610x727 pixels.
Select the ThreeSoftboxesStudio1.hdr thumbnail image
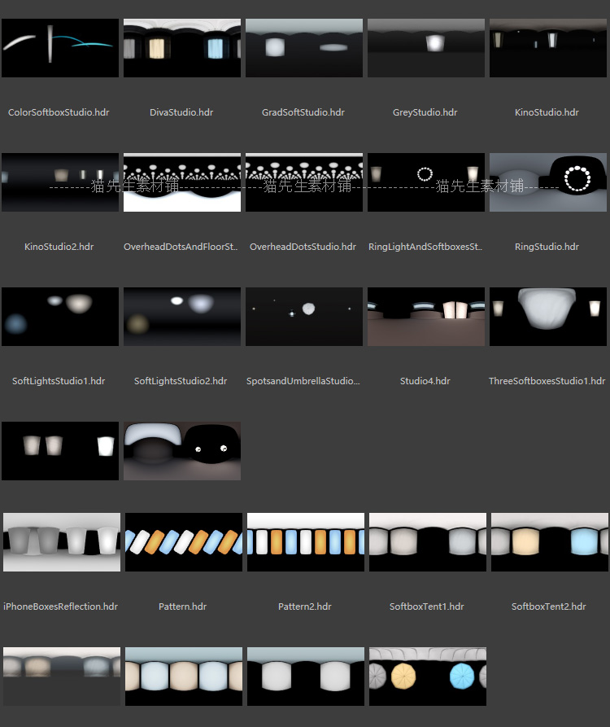(548, 317)
